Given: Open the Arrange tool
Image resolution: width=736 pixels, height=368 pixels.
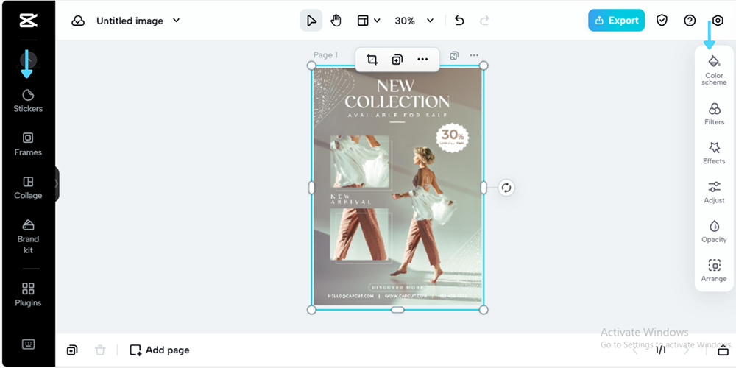Looking at the screenshot, I should 714,271.
